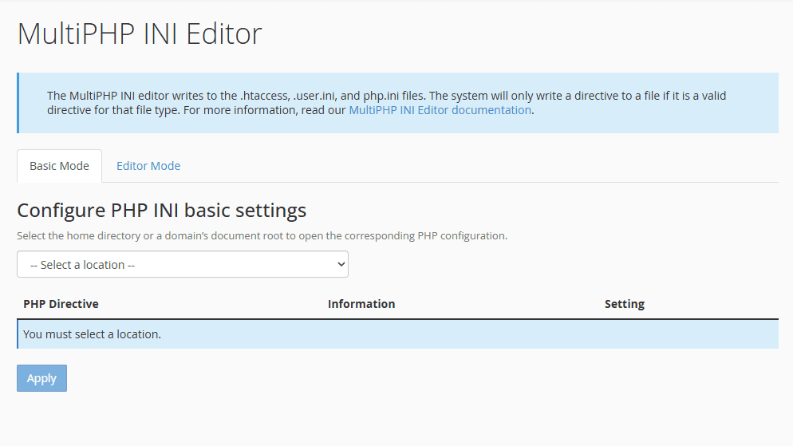Screen dimensions: 793x446
Task: Open the MultiPHP INI Editor documentation link
Action: 440,110
